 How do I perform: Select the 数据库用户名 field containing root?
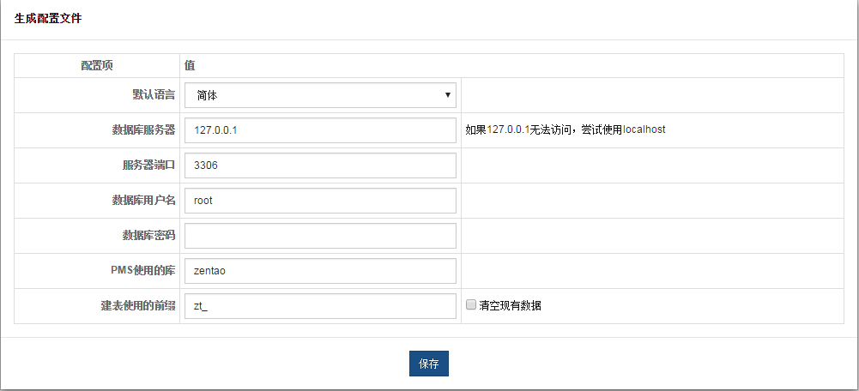[320, 201]
